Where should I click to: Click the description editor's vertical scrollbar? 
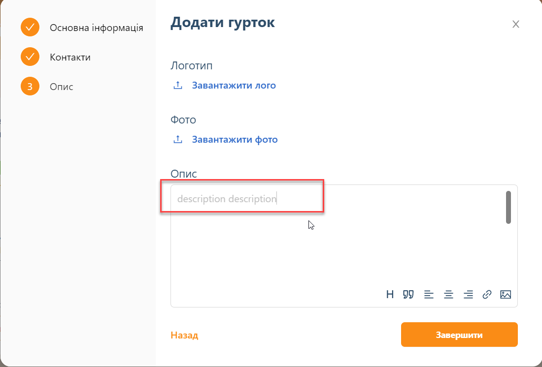click(508, 207)
